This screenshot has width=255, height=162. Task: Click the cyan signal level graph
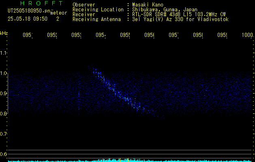[130, 160]
